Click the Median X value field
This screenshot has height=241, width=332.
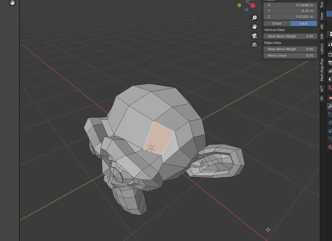[290, 5]
